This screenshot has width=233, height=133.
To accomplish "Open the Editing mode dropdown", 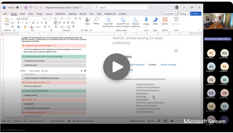I will [x=183, y=14].
